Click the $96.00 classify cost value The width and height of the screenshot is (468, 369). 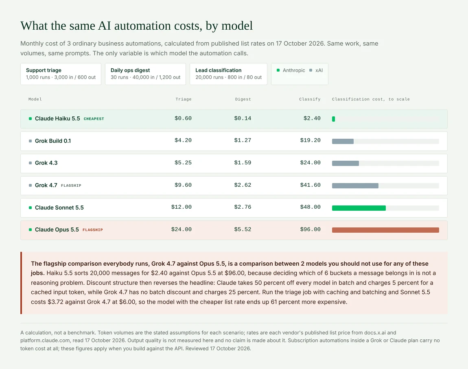[311, 230]
